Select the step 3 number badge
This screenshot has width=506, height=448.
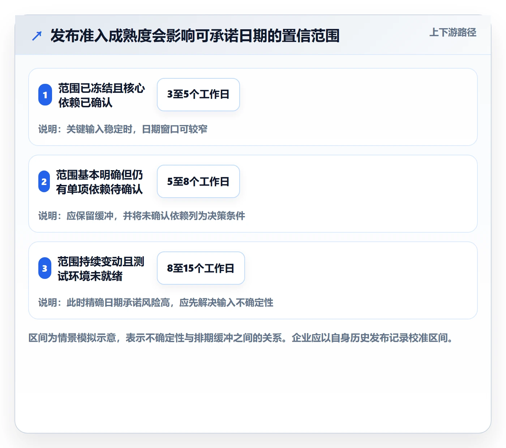point(45,268)
